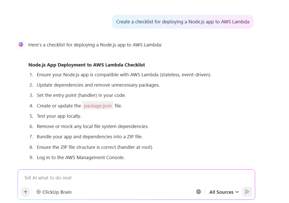Toggle the globe web search icon
Image resolution: width=289 pixels, height=203 pixels.
pyautogui.click(x=199, y=192)
